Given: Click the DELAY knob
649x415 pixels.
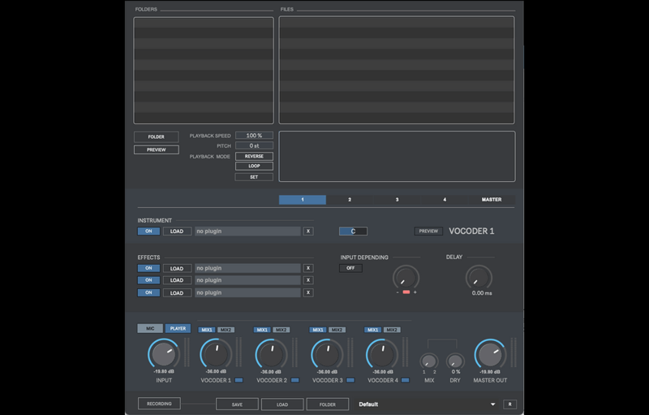Looking at the screenshot, I should pyautogui.click(x=479, y=278).
